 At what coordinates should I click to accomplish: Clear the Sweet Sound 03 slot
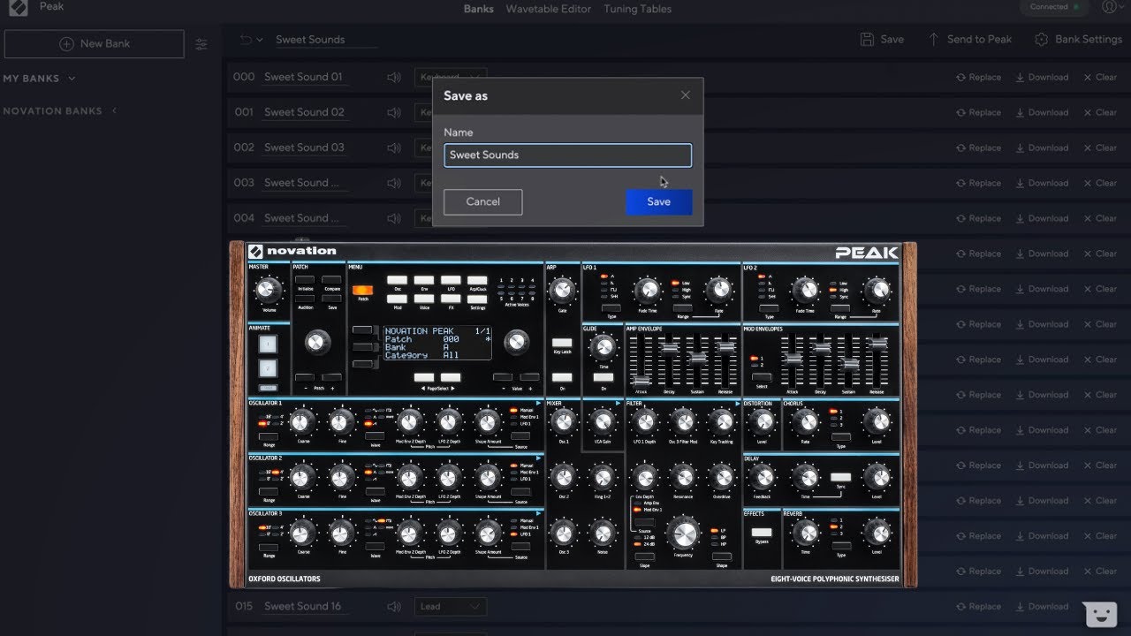1100,148
